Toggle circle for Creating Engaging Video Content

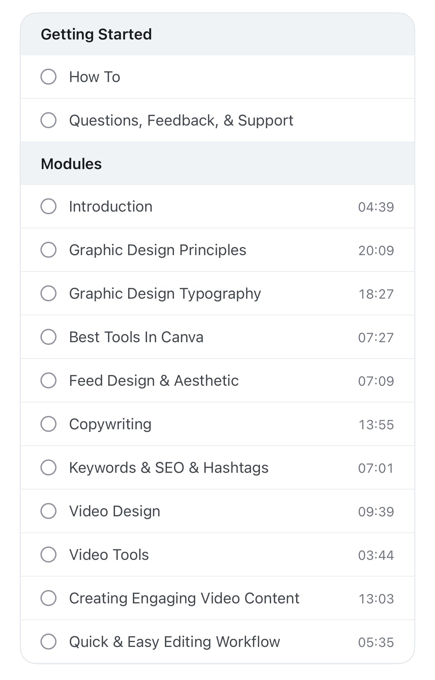click(49, 598)
